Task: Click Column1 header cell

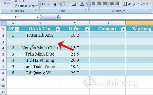Action: (108, 29)
